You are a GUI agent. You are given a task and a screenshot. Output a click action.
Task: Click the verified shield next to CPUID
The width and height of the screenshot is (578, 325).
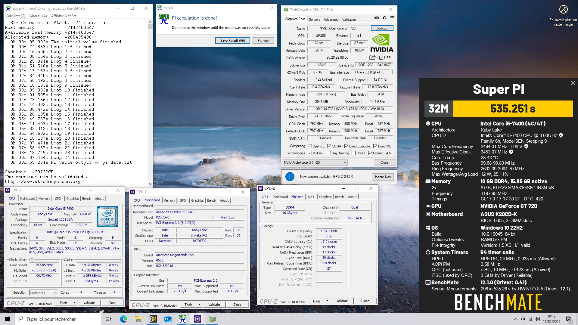tap(561, 135)
